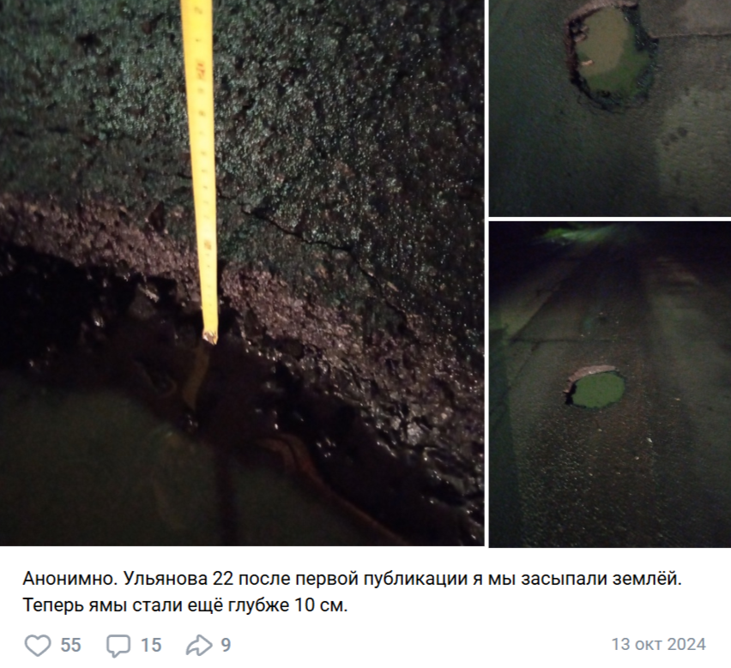Click the share count 9
731x668 pixels.
(226, 645)
